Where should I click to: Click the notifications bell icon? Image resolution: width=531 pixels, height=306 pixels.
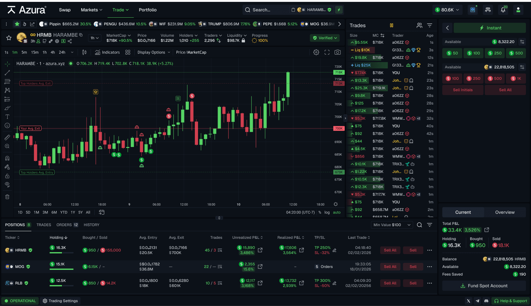[x=503, y=10]
